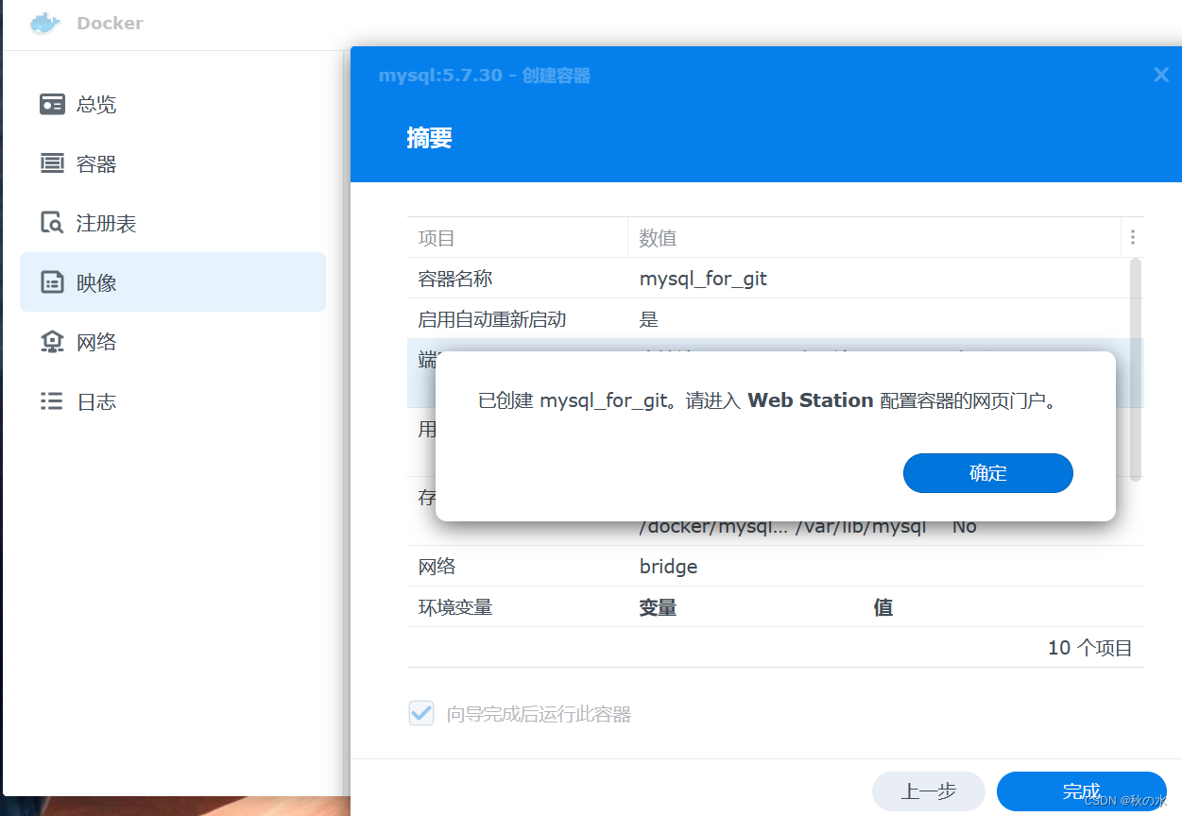1182x816 pixels.
Task: Click the Web Station bold text
Action: (x=810, y=400)
